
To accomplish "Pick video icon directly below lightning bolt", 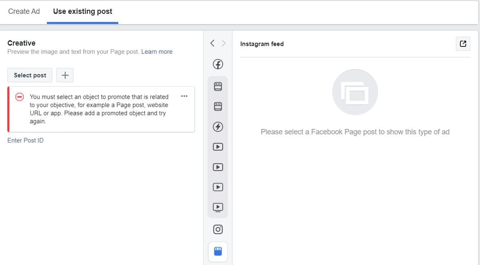I will pos(218,147).
